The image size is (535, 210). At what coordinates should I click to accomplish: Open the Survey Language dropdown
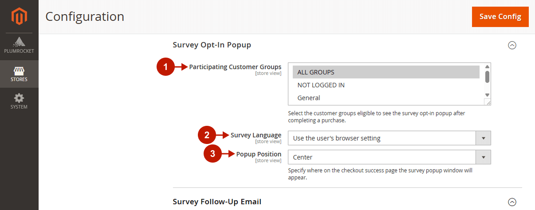(x=389, y=138)
